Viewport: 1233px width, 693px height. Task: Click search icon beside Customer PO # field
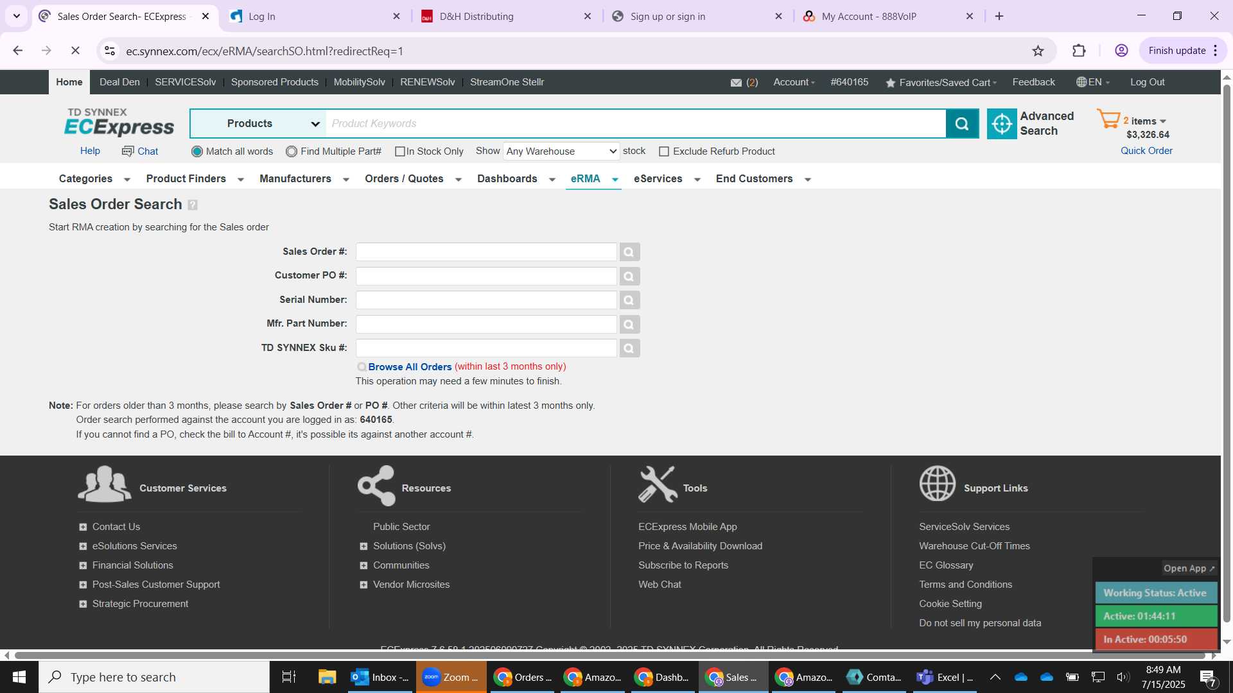coord(629,277)
